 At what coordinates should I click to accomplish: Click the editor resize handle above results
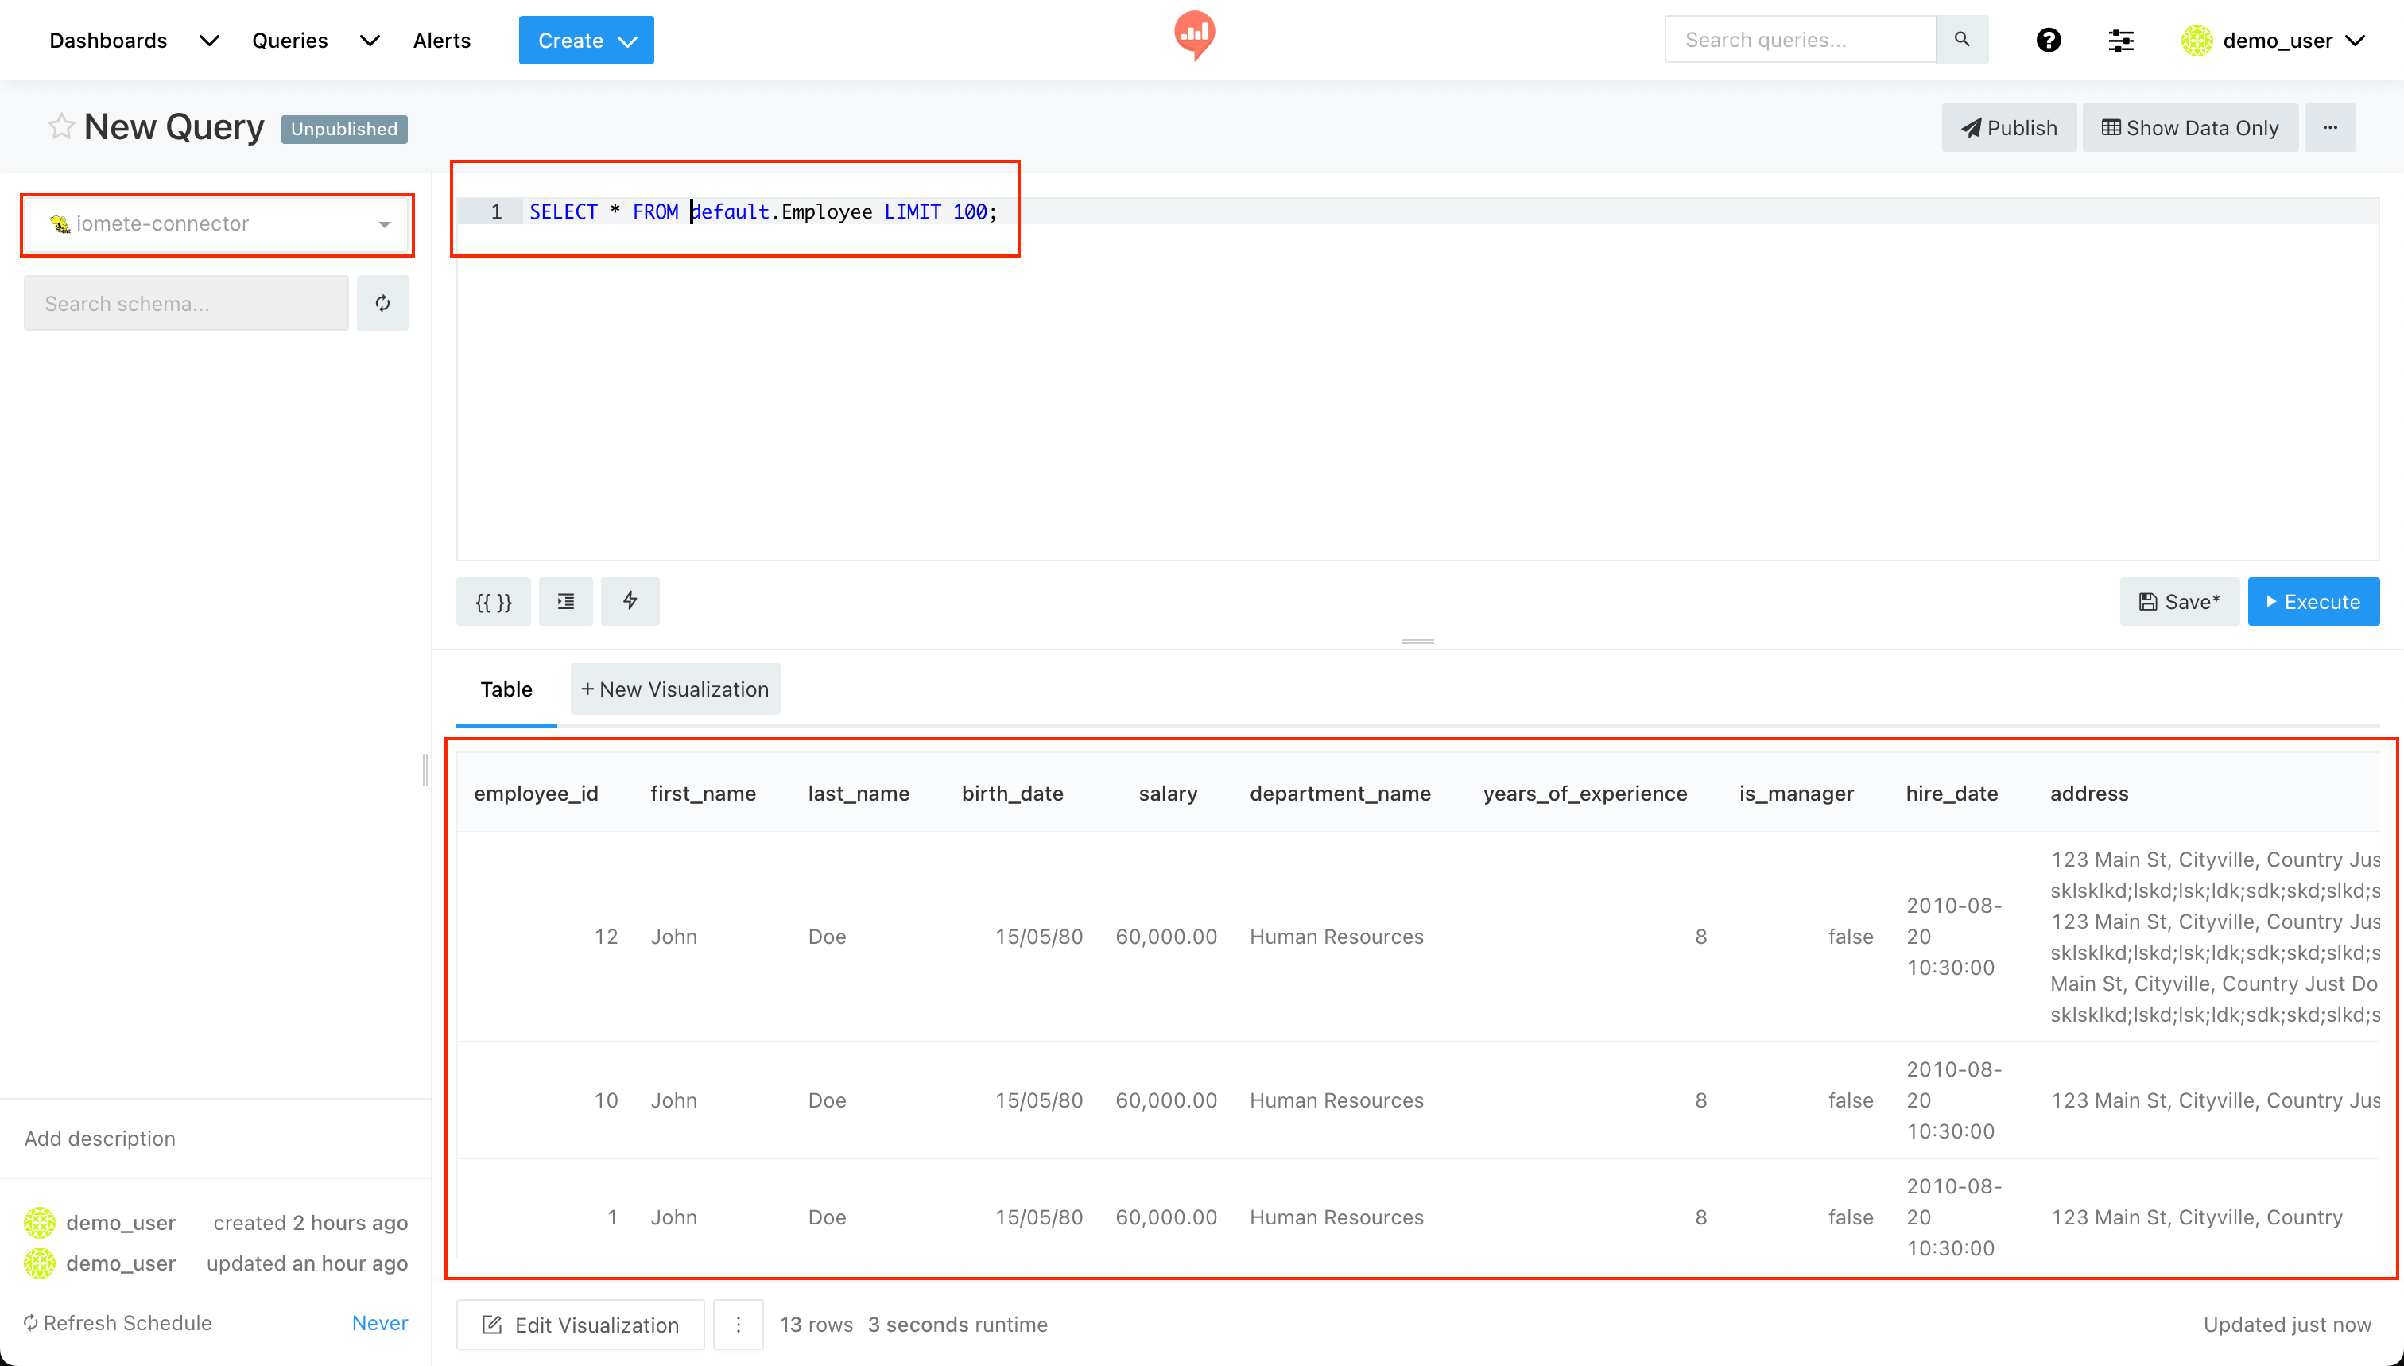coord(1417,642)
